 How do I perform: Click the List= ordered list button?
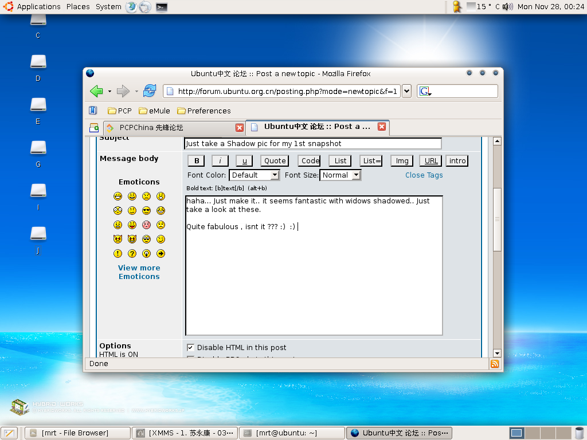pyautogui.click(x=371, y=161)
